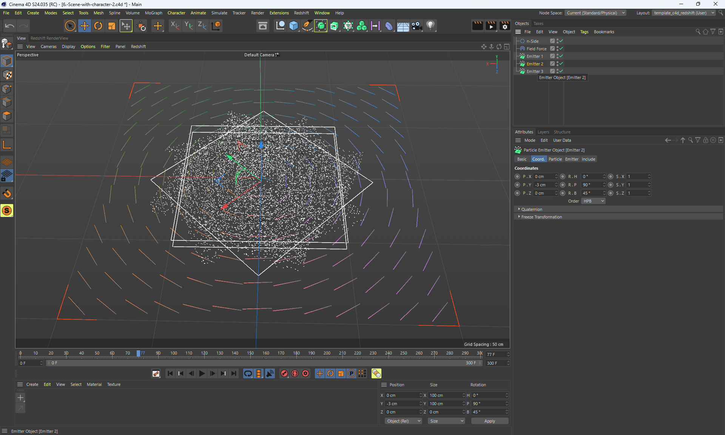This screenshot has width=725, height=435.
Task: Open the rotation Order HPB dropdown
Action: [593, 201]
